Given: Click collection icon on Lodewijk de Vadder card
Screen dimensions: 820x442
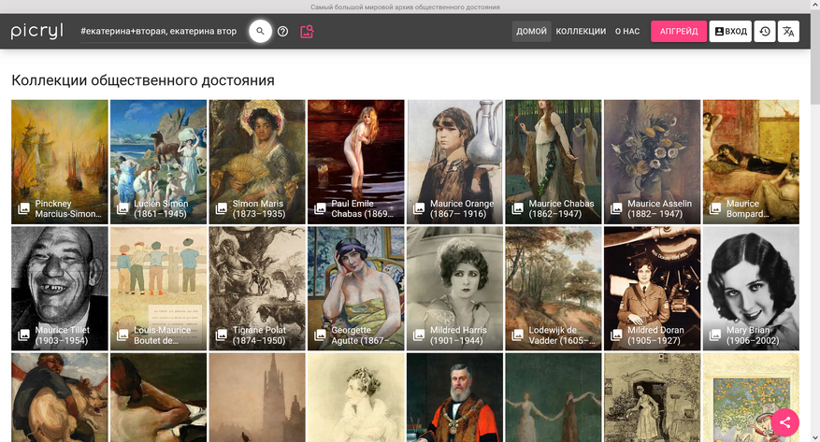Looking at the screenshot, I should pyautogui.click(x=518, y=335).
